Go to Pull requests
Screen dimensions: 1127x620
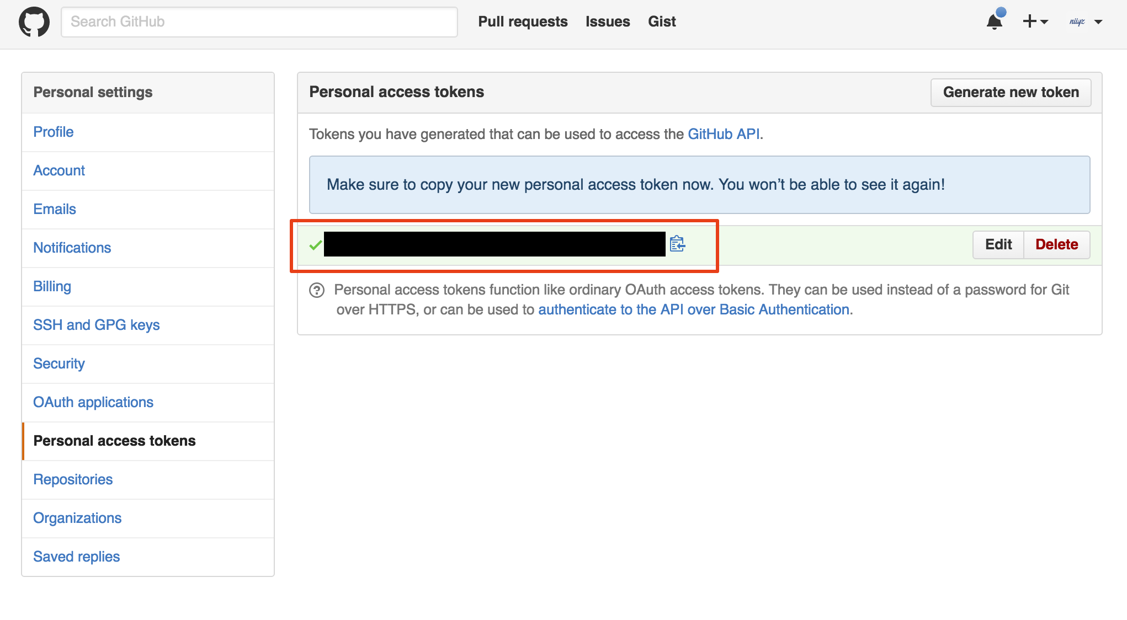523,22
